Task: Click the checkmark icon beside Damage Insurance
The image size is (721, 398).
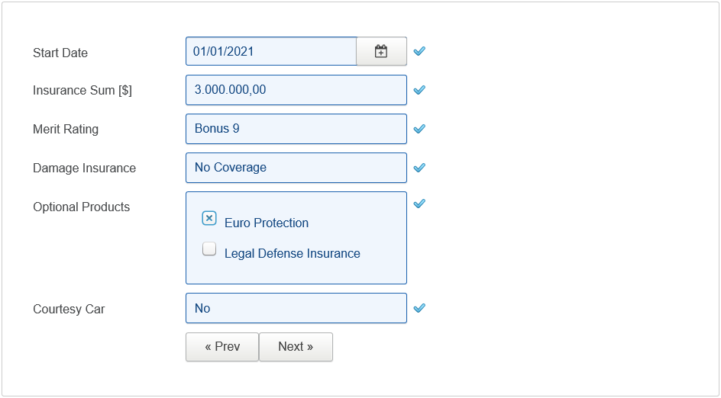Action: pyautogui.click(x=419, y=168)
